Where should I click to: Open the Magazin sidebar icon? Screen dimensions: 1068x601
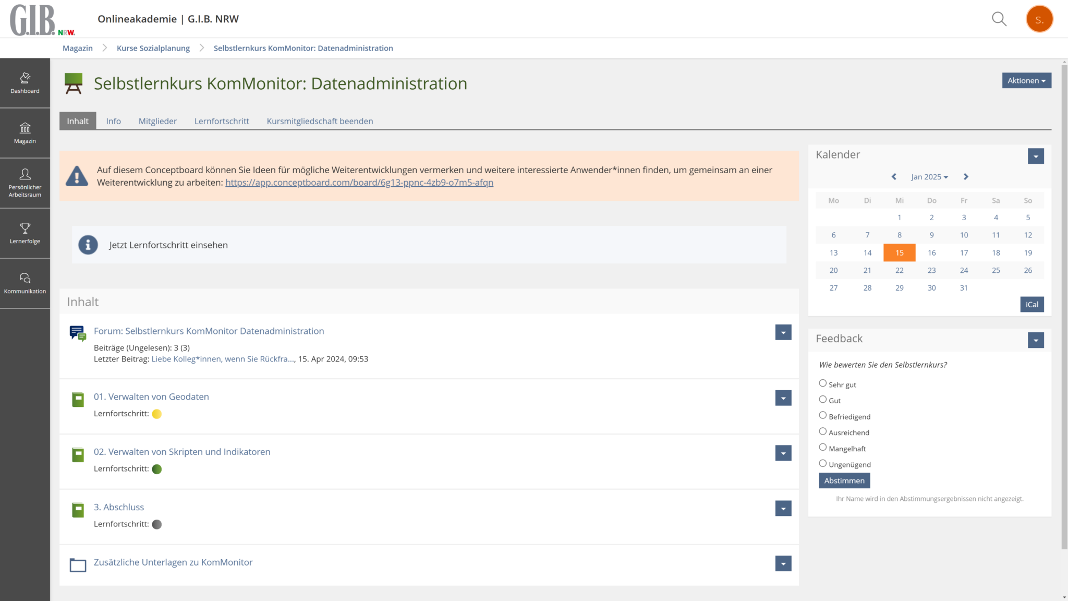(25, 133)
